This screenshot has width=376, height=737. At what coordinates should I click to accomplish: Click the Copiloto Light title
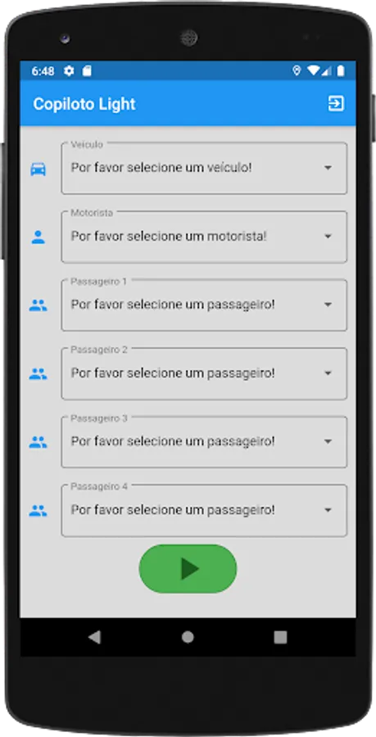pos(84,104)
